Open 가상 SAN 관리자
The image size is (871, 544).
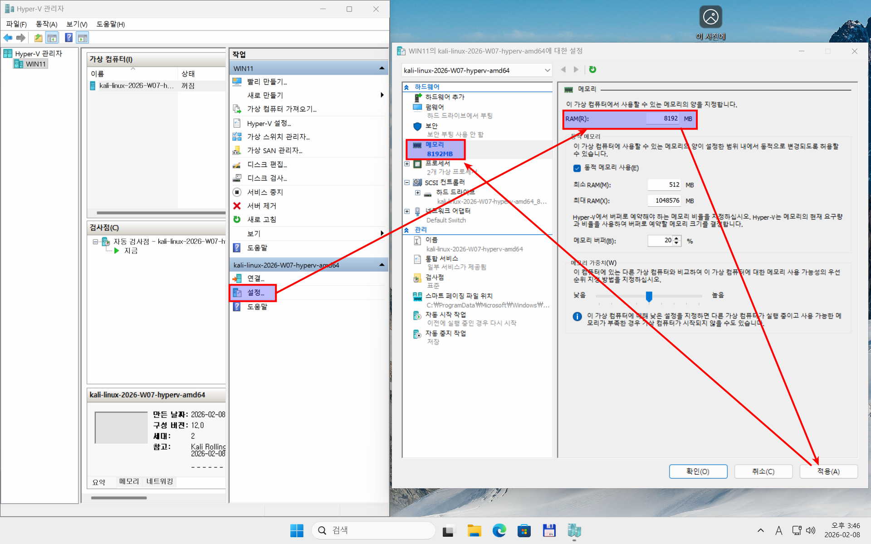coord(274,150)
